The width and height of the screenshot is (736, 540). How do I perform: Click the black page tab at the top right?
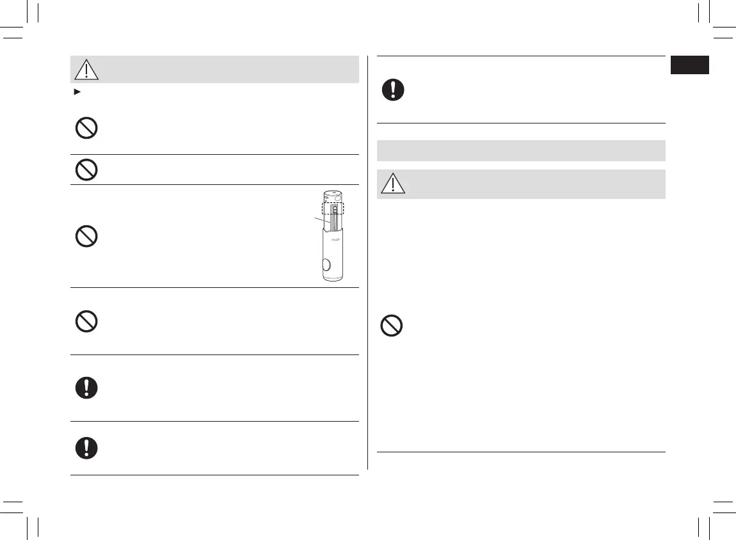(690, 65)
